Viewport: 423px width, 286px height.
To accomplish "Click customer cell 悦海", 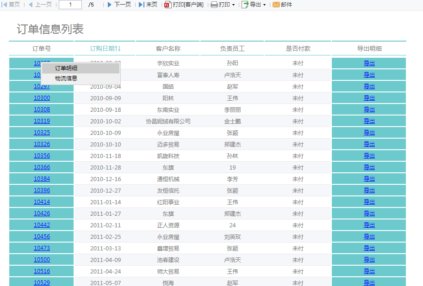I will 168,283.
